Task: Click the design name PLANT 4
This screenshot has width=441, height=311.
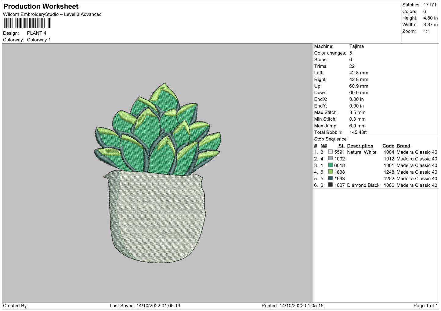Action: pyautogui.click(x=37, y=33)
